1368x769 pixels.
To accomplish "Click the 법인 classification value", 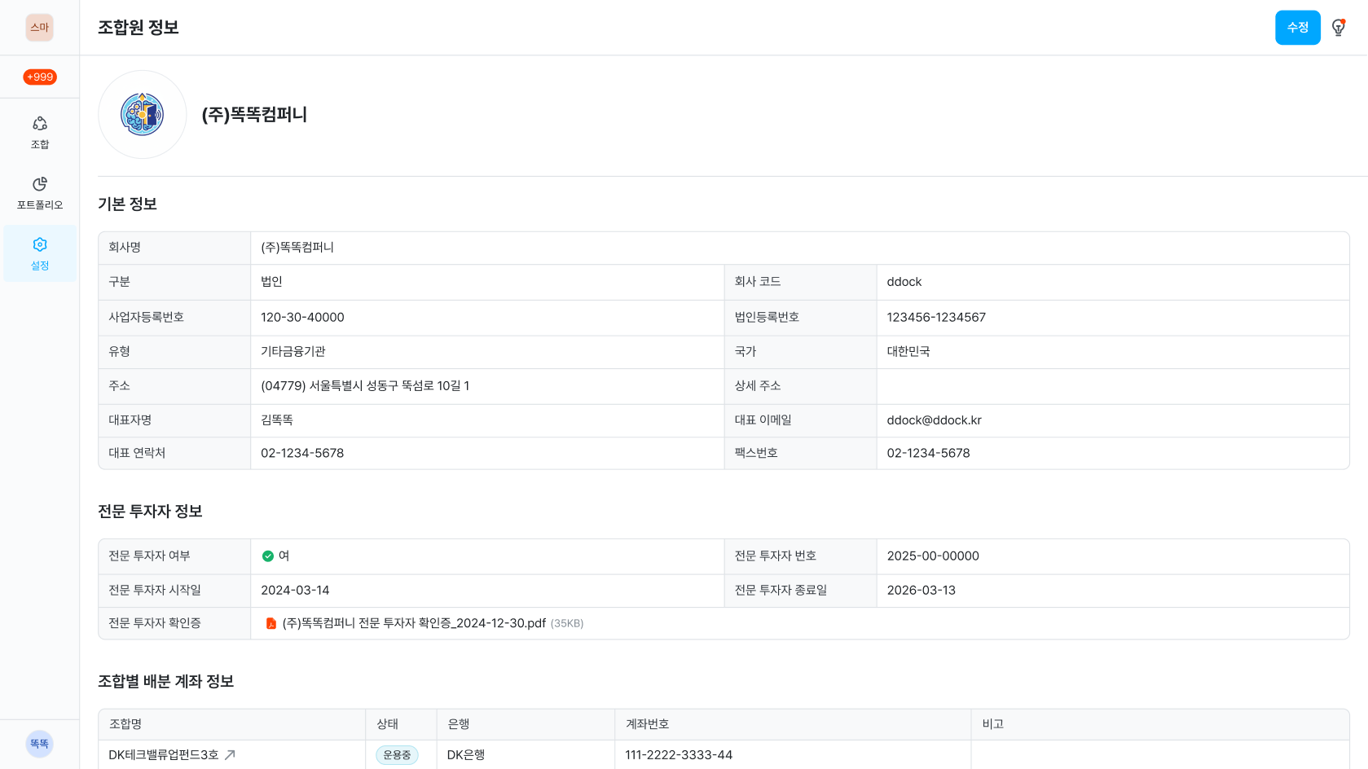I will [271, 282].
